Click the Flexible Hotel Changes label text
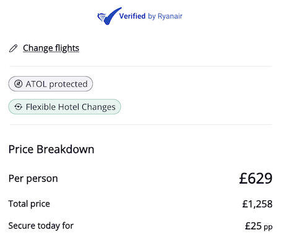The image size is (281, 238). tap(71, 107)
